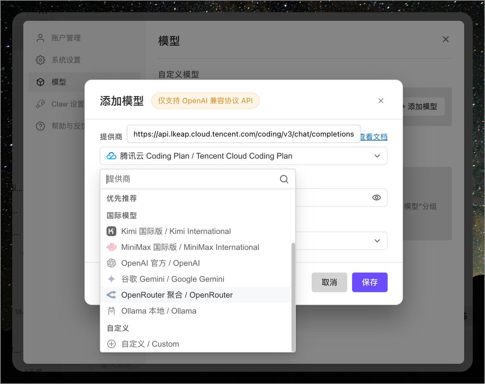Click the provider dropdown list scrollbar

coord(293,297)
